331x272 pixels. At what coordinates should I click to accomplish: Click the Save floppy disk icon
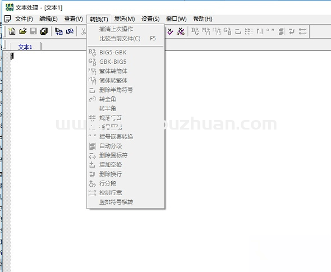(34, 31)
